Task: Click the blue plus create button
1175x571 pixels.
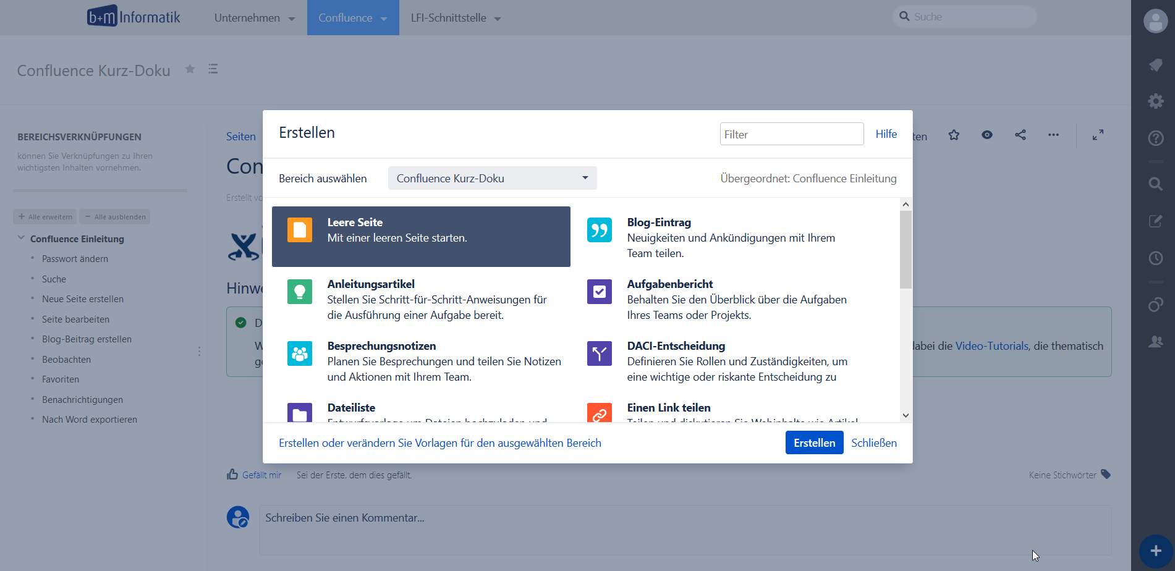Action: (x=1156, y=551)
